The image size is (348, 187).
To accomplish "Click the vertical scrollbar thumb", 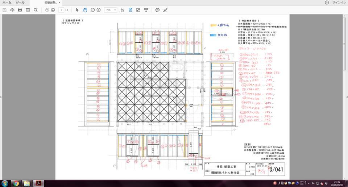I will [344, 43].
